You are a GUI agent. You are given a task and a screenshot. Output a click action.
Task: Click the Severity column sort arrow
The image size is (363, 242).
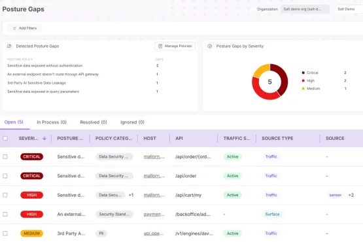coord(44,138)
